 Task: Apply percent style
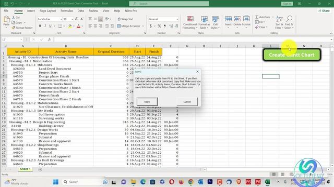(159, 26)
